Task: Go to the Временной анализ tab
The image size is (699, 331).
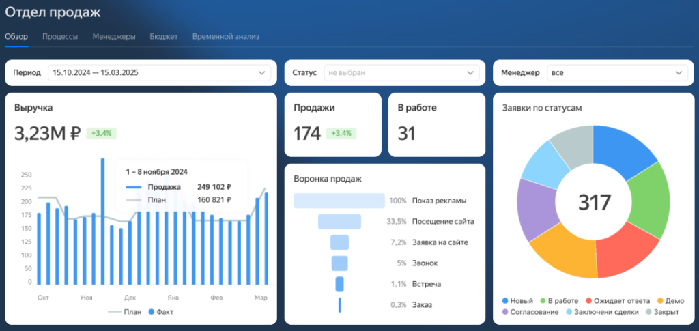Action: point(225,37)
